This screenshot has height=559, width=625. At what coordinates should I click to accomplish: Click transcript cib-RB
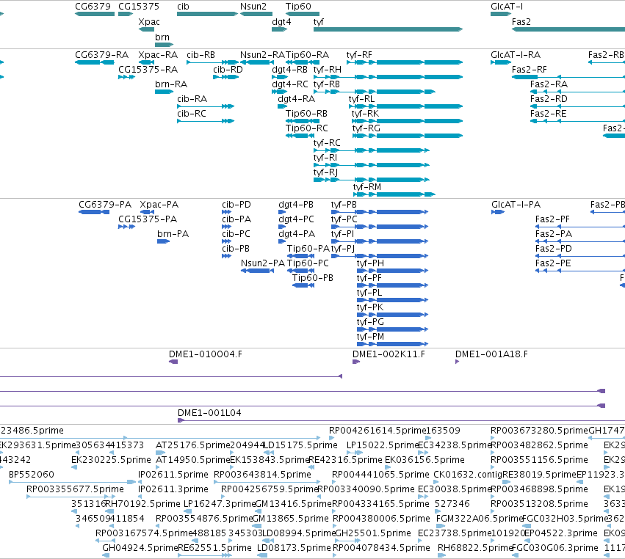coord(200,55)
